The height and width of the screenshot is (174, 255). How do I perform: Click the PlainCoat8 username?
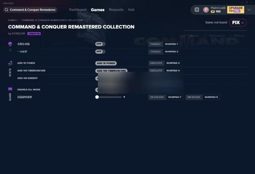(x=218, y=8)
